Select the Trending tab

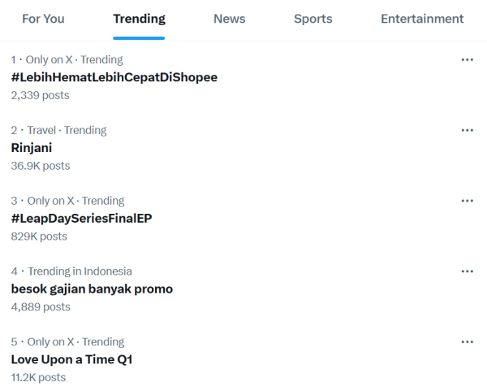pyautogui.click(x=139, y=19)
